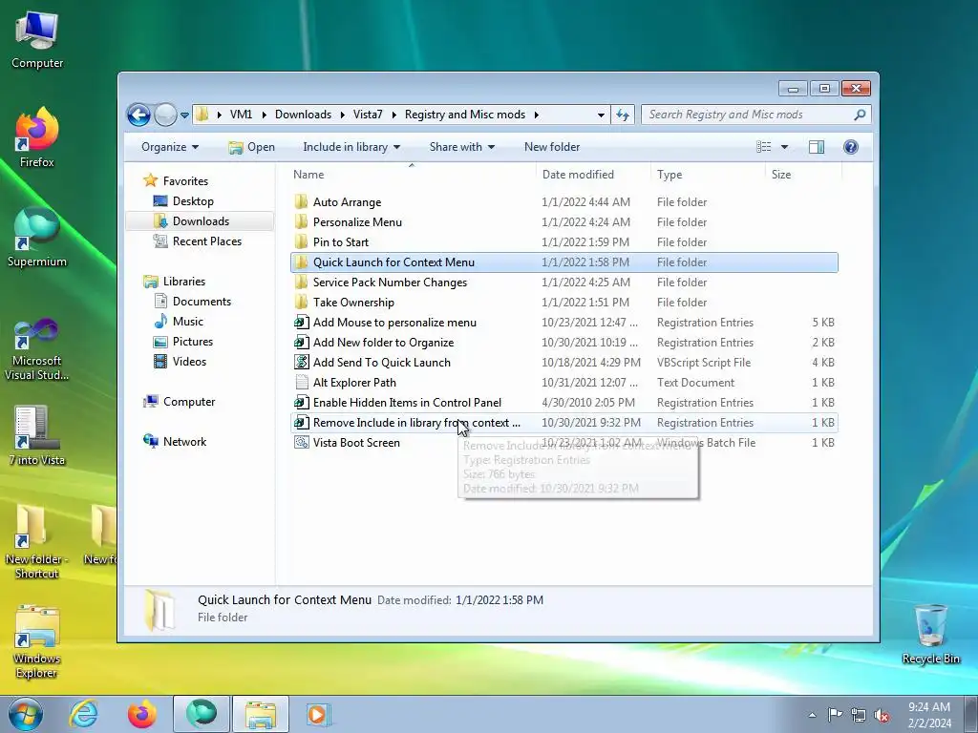Screen dimensions: 978x733
Task: Select the Vista Boot Screen batch file icon
Action: (301, 443)
